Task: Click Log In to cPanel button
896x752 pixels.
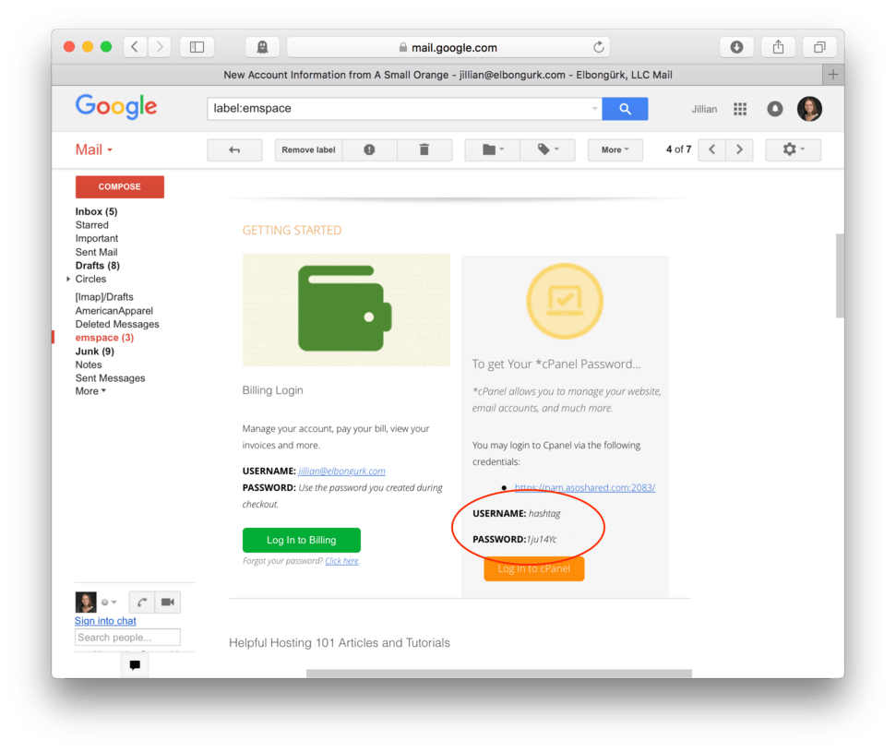Action: [x=533, y=568]
